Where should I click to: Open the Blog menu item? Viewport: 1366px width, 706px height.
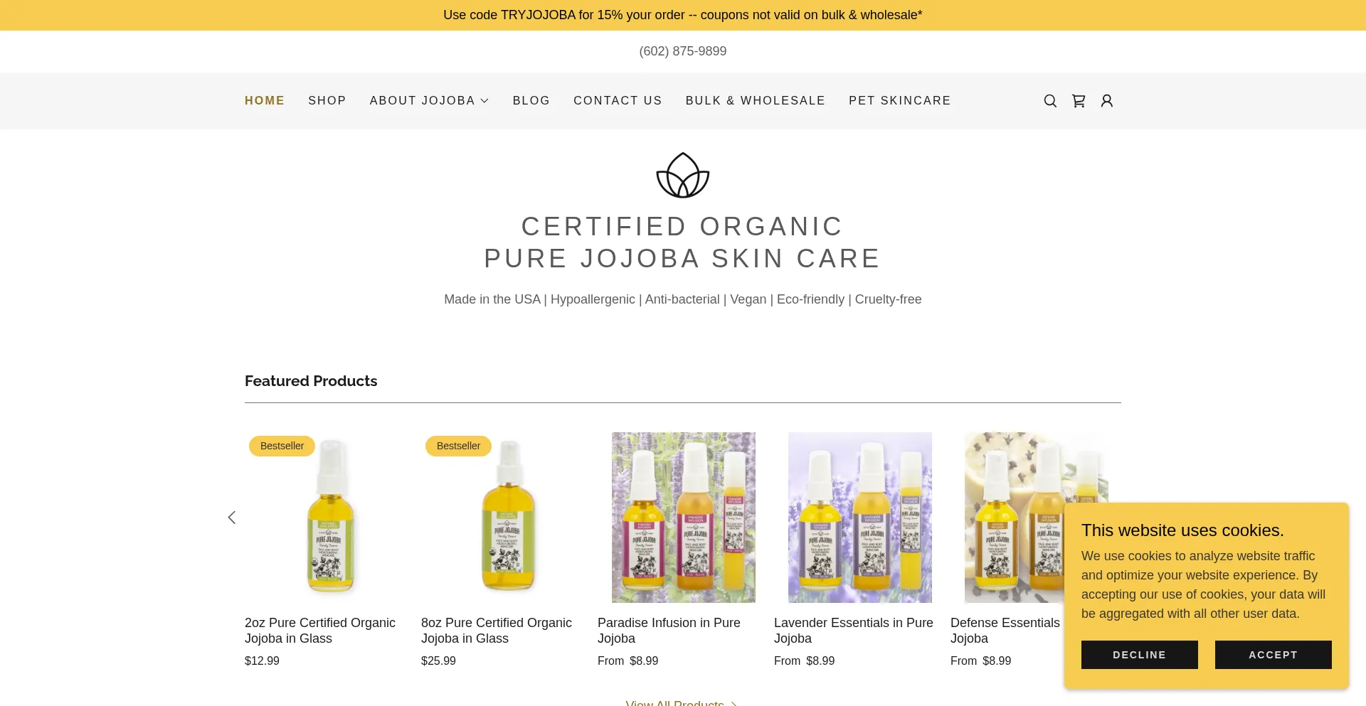pos(531,101)
